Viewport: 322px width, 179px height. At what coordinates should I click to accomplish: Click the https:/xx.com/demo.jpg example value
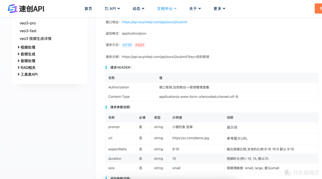tap(191, 138)
